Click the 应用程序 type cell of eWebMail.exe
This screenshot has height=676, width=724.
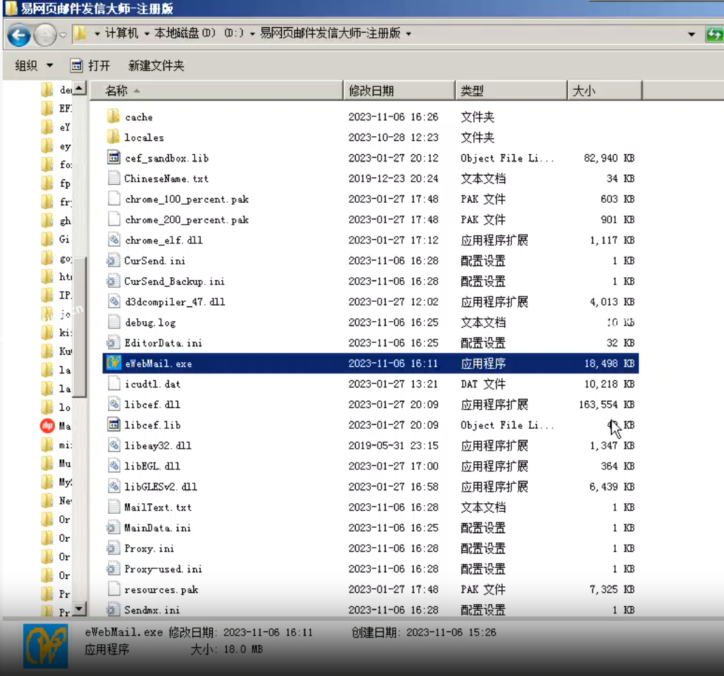click(x=483, y=364)
